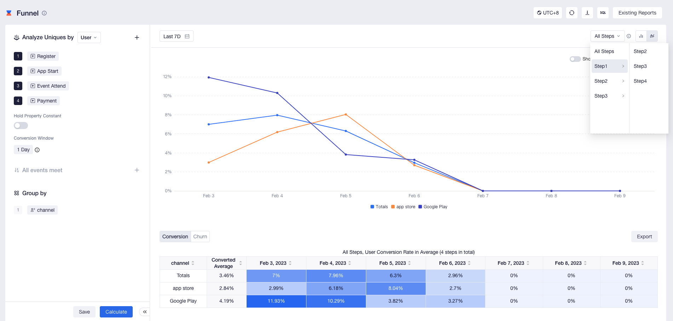Image resolution: width=673 pixels, height=321 pixels.
Task: Choose Step4 in the steps submenu
Action: (x=640, y=81)
